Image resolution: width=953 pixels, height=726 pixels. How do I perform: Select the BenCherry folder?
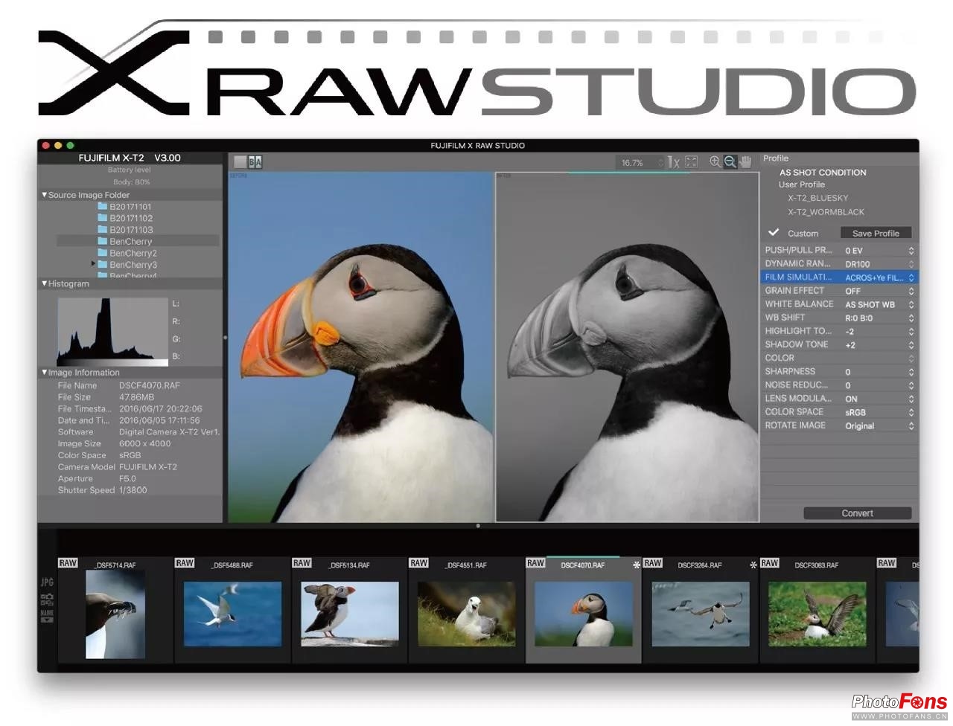pyautogui.click(x=138, y=241)
